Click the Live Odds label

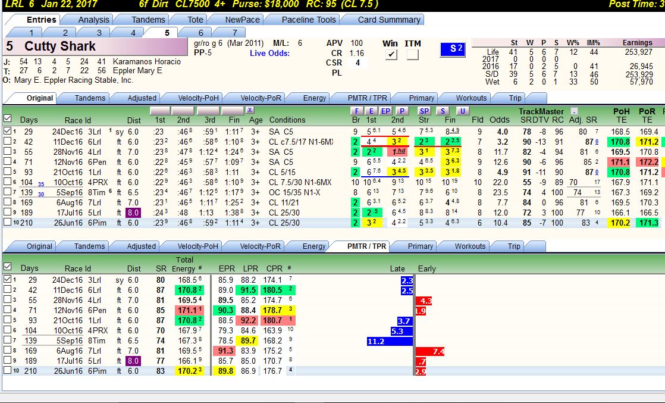point(269,53)
